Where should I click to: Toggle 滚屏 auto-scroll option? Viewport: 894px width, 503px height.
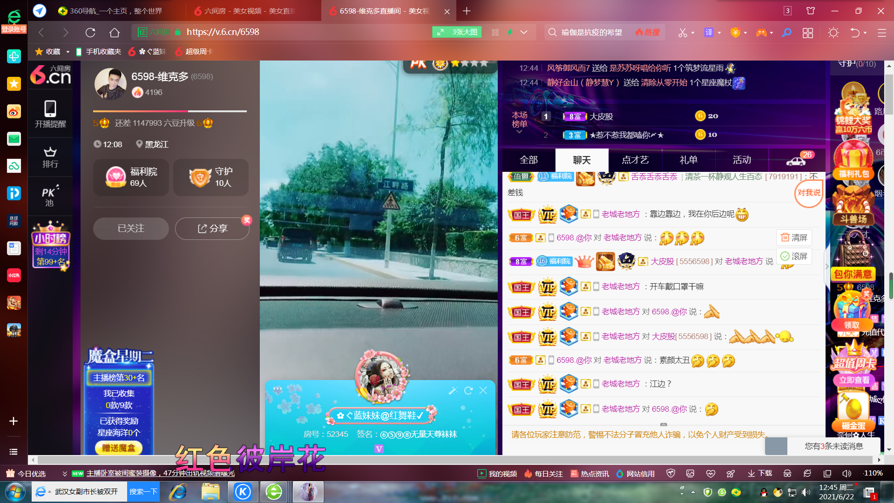point(794,256)
